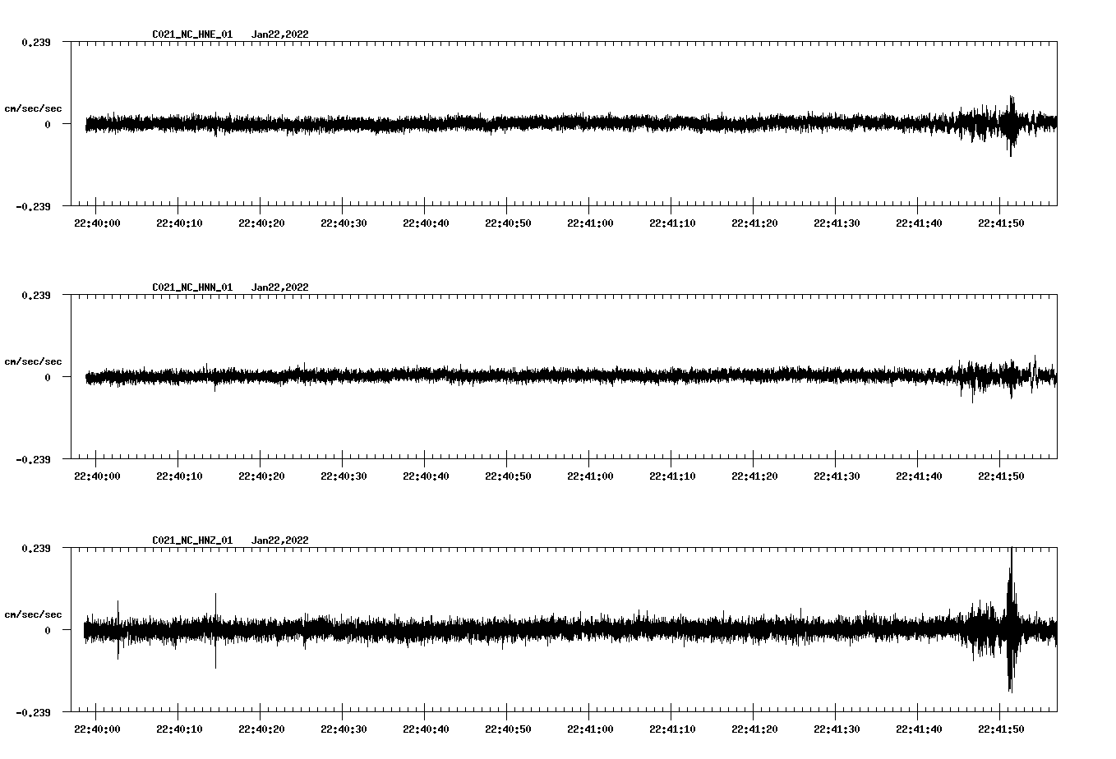Select the Jan22,2022 date on HNN plot
1116x759 pixels.
[x=280, y=287]
